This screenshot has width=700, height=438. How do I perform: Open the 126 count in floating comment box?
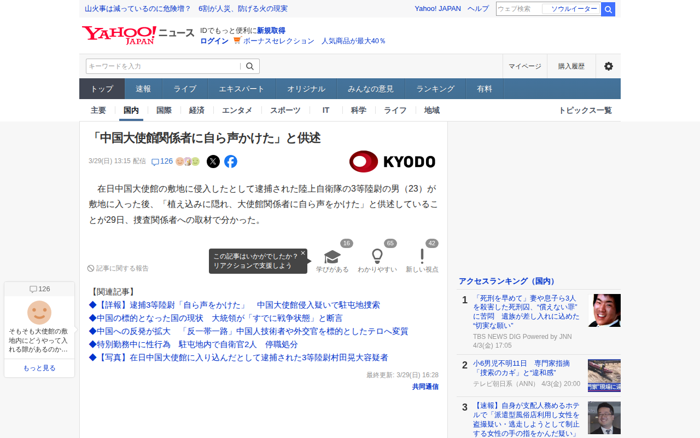coord(39,289)
